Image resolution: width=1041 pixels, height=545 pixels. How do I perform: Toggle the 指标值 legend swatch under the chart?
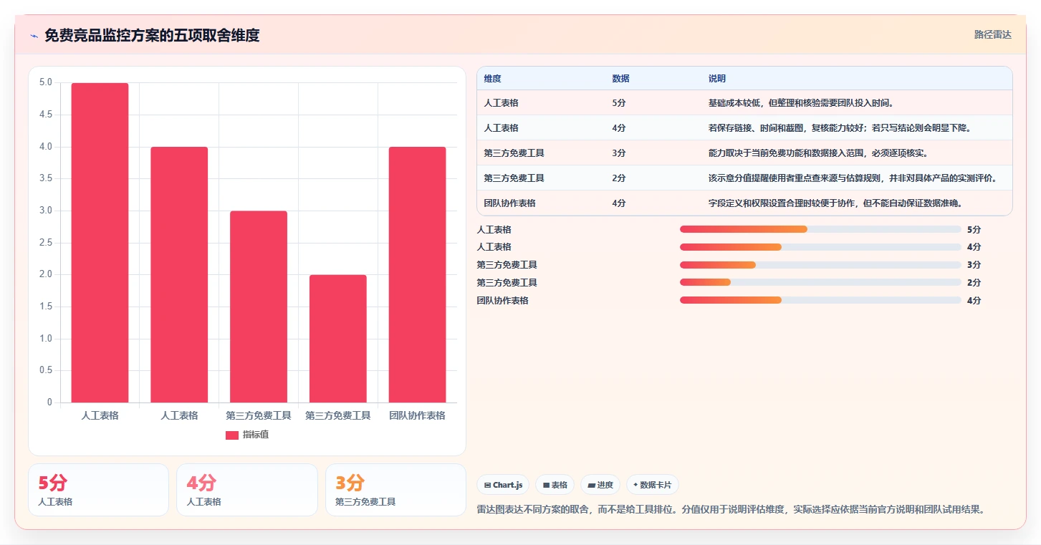231,435
